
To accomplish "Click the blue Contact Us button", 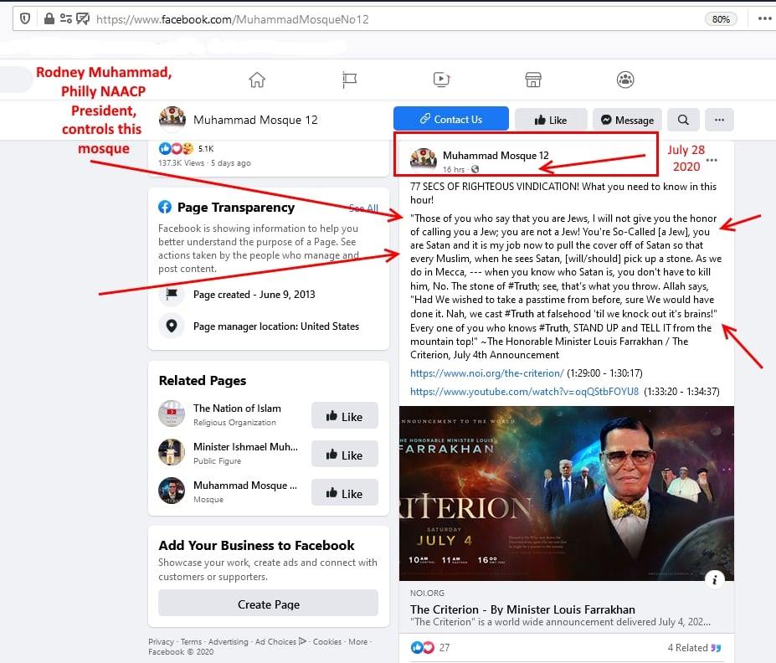I will (451, 119).
